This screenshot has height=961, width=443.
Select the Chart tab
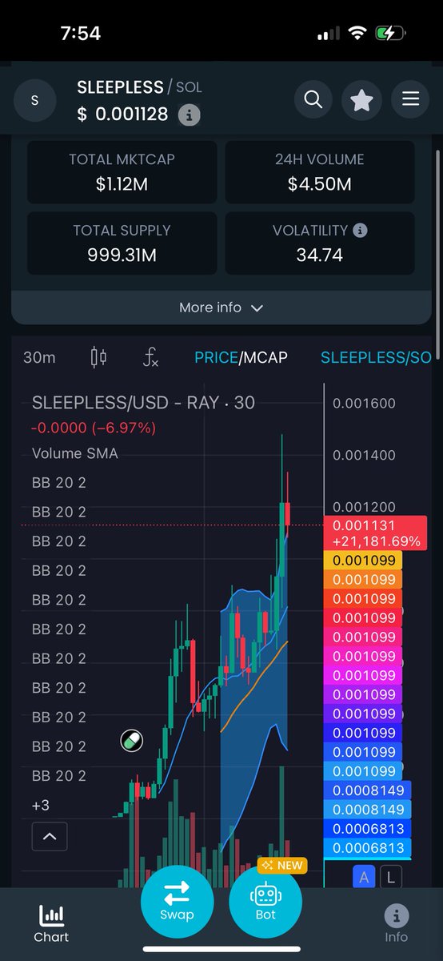coord(51,923)
